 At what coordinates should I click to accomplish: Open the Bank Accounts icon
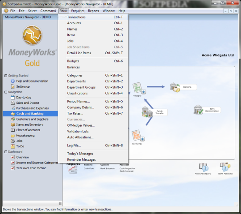[225, 167]
